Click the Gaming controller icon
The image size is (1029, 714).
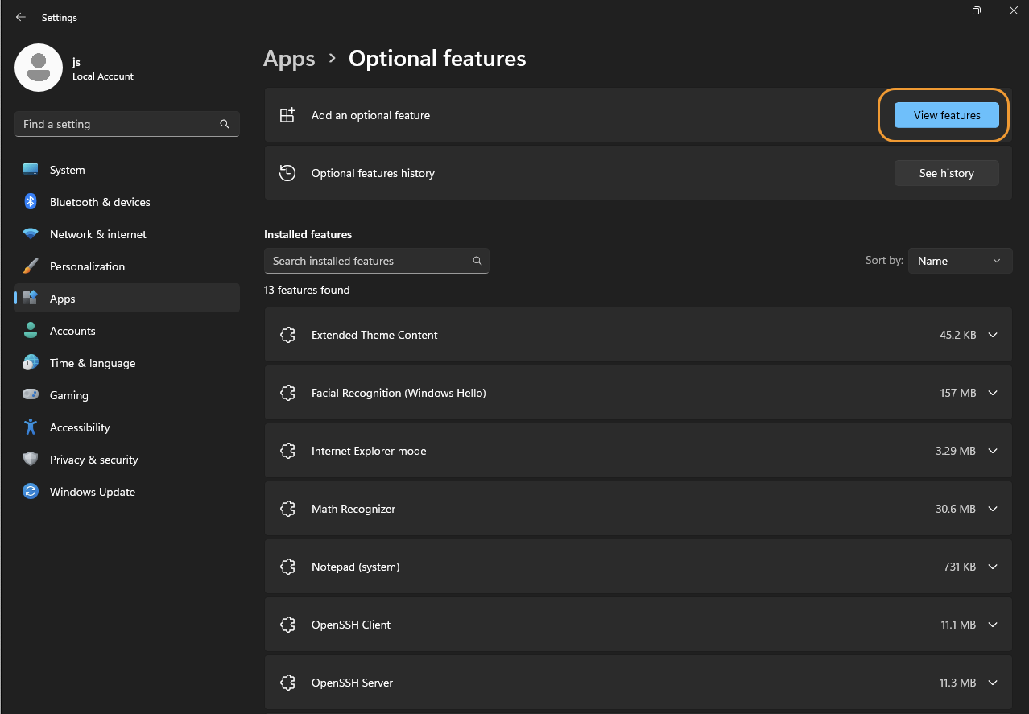[31, 395]
